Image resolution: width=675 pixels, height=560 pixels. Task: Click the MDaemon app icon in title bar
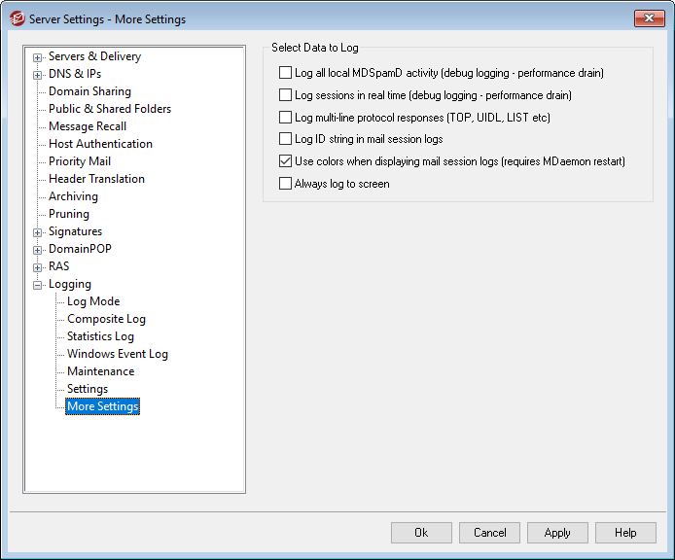pos(17,18)
